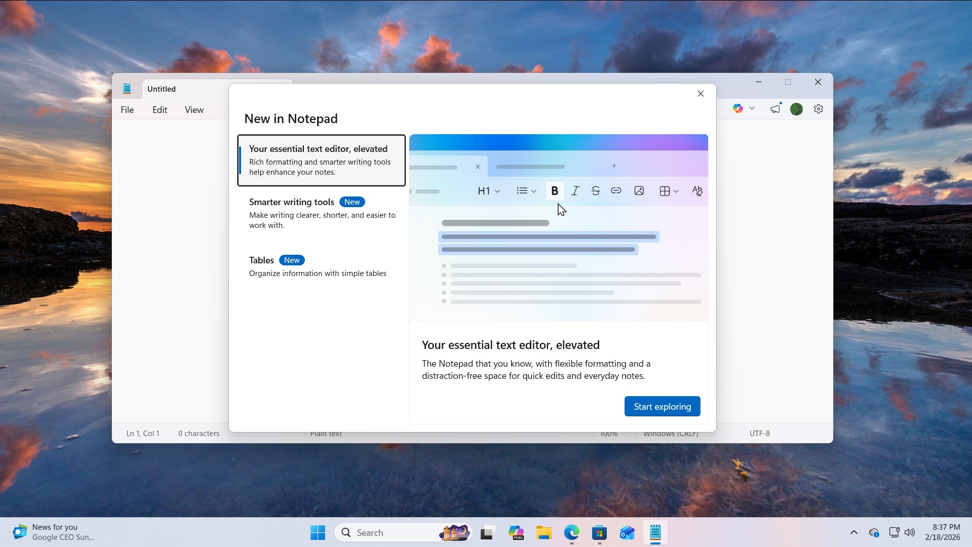This screenshot has height=547, width=972.
Task: Open the H1 heading dropdown in the preview
Action: 488,191
